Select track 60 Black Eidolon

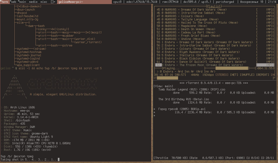click(x=215, y=58)
